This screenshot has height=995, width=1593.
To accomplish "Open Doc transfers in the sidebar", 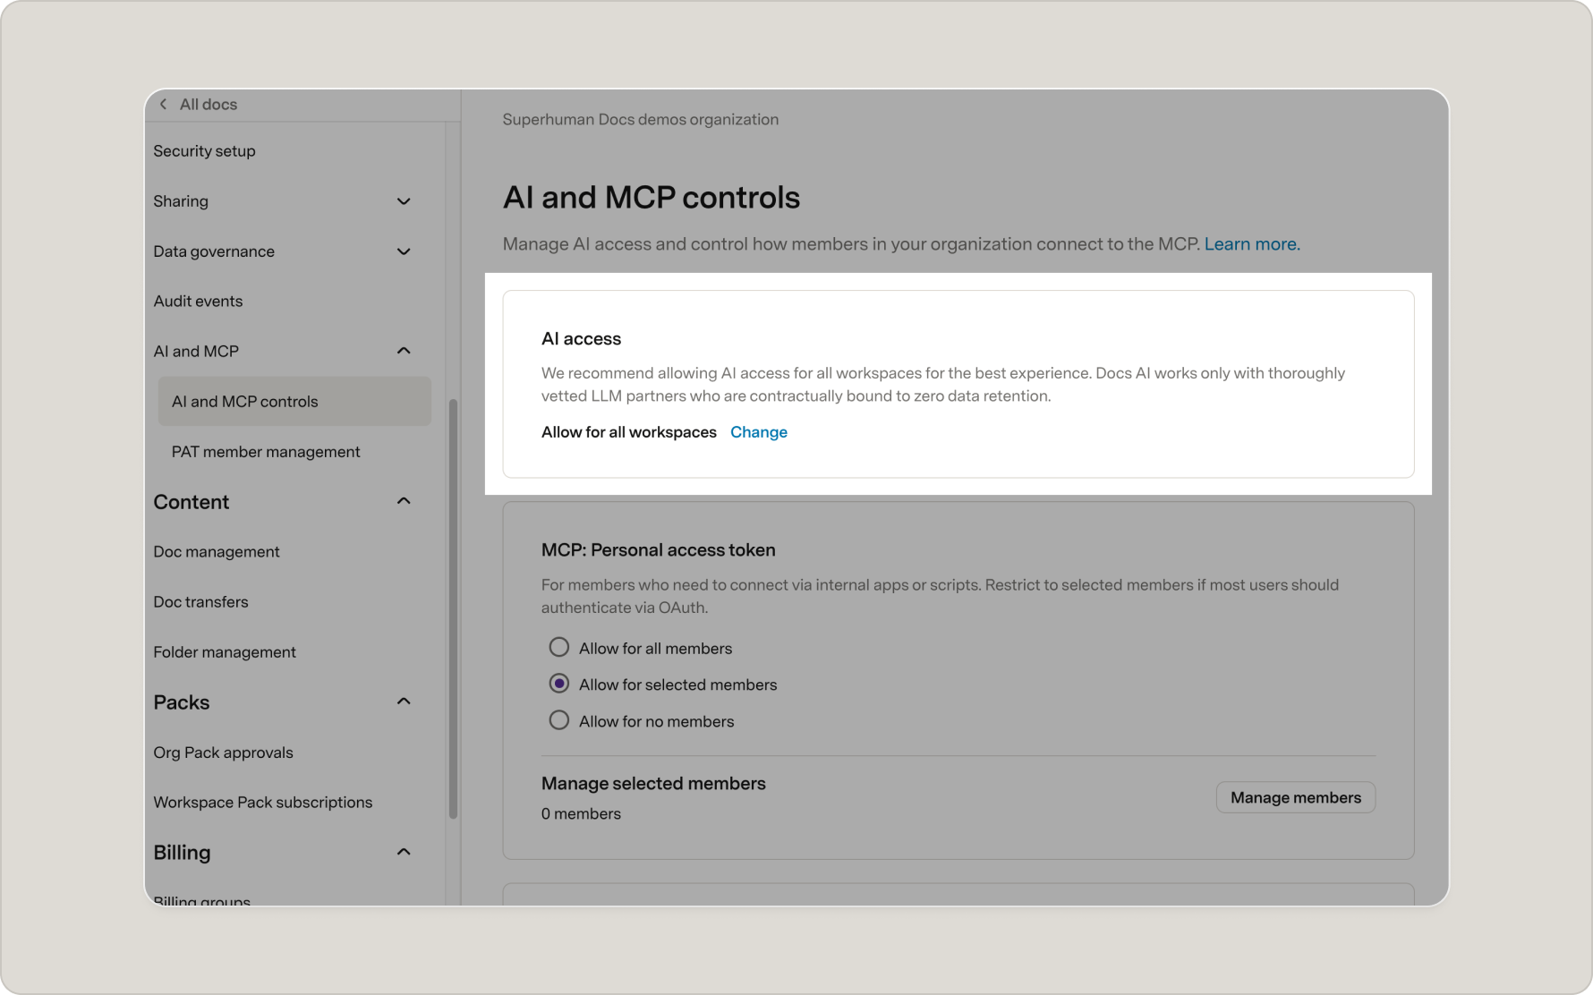I will [200, 602].
